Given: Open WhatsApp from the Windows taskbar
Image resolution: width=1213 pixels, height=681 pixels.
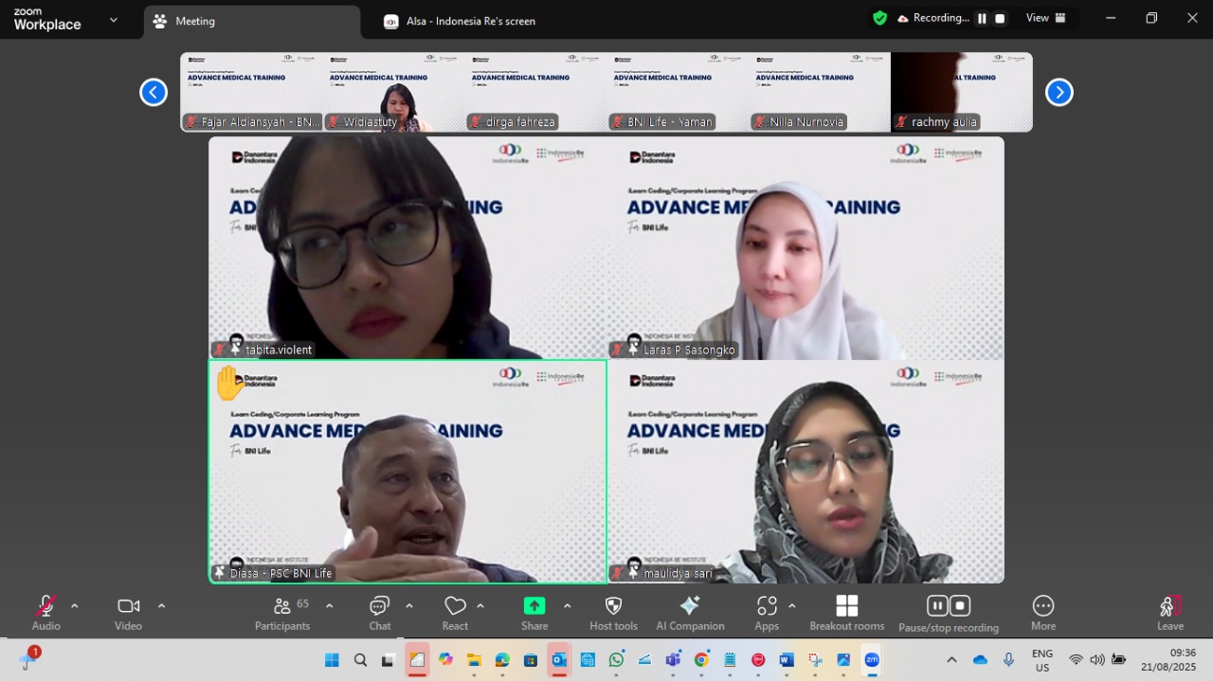Looking at the screenshot, I should [616, 660].
